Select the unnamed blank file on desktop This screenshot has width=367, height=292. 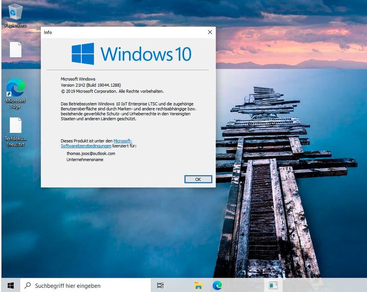[x=16, y=50]
